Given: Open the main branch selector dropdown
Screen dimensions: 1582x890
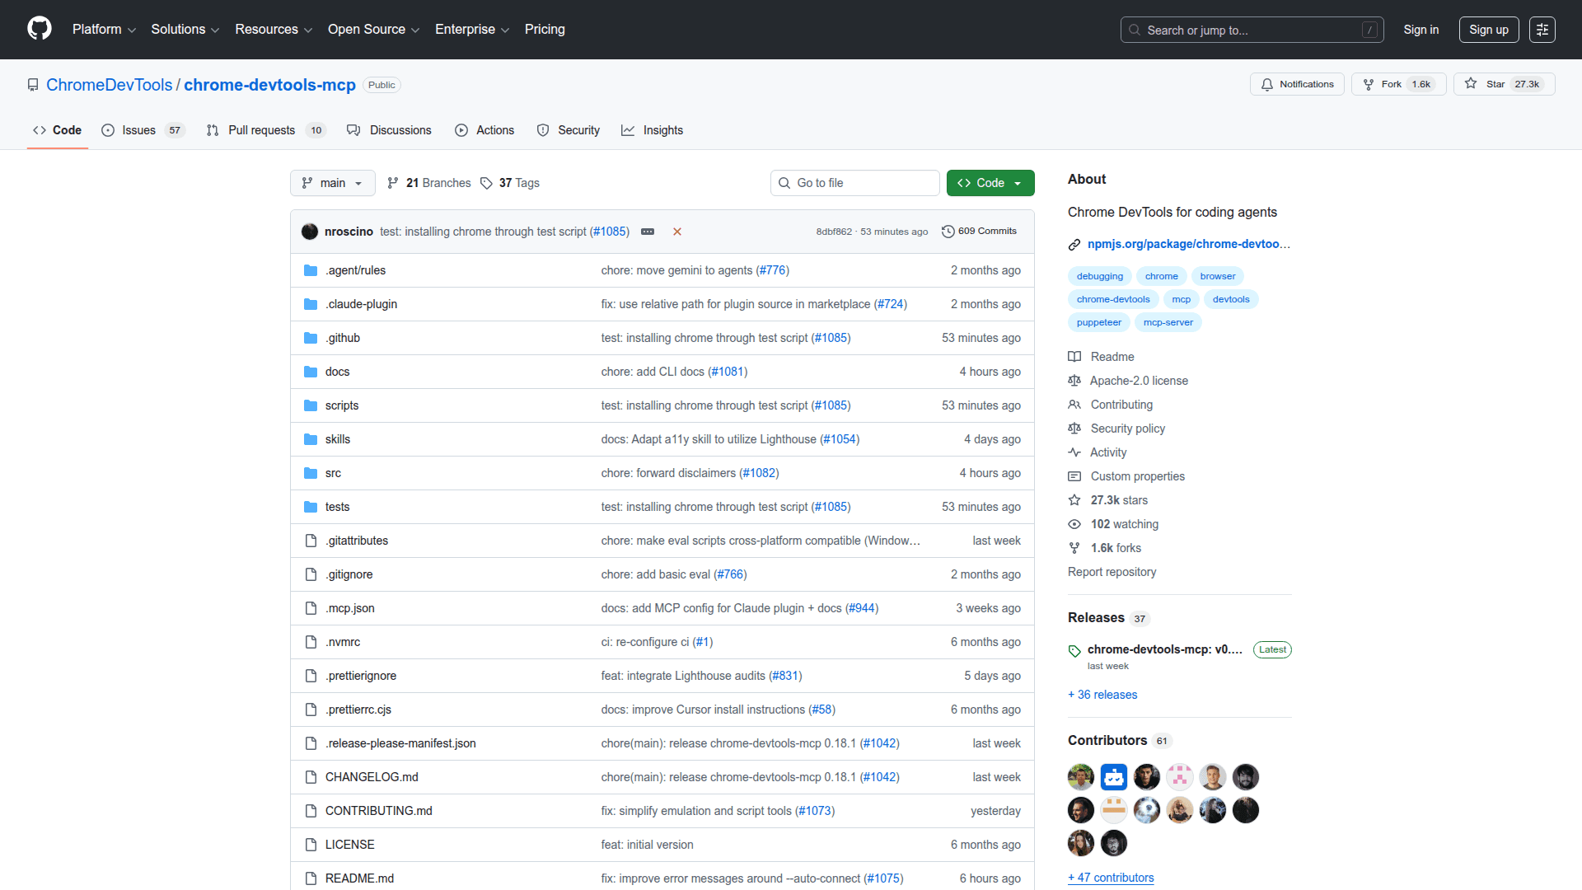Looking at the screenshot, I should [x=332, y=183].
